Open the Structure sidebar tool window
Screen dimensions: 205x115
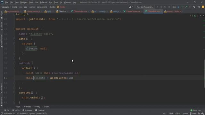pos(2,88)
